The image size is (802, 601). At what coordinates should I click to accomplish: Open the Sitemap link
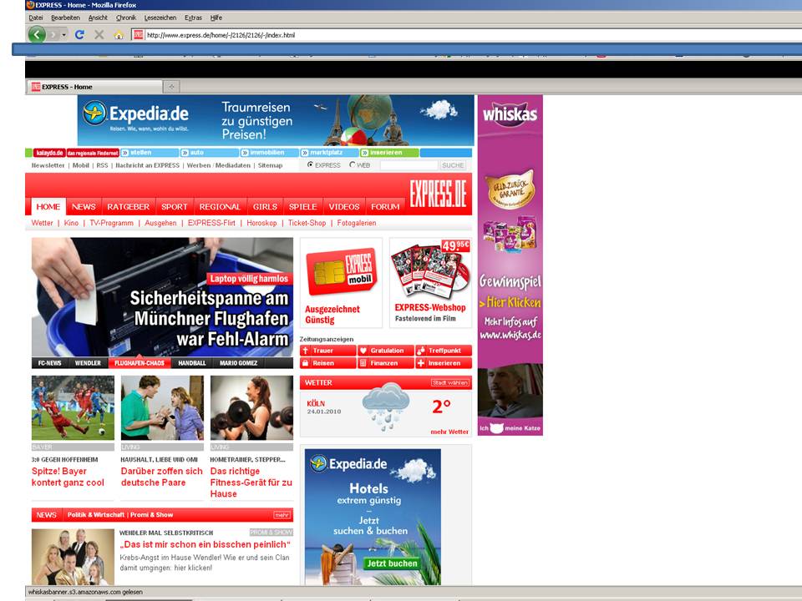tap(270, 165)
